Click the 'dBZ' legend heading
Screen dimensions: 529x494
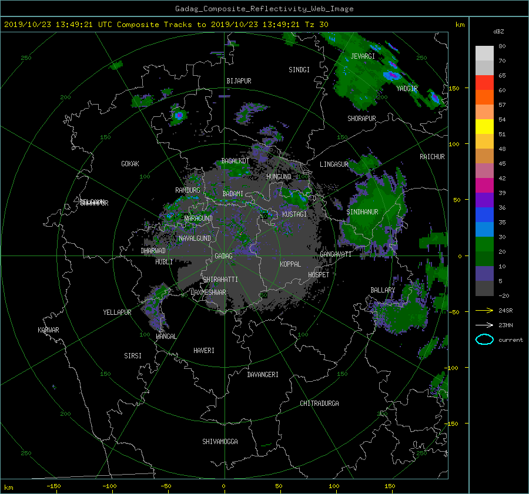[x=498, y=31]
